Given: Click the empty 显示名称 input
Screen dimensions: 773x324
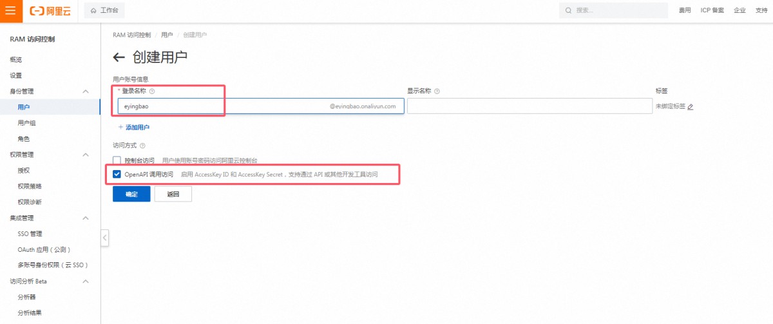Looking at the screenshot, I should (530, 106).
